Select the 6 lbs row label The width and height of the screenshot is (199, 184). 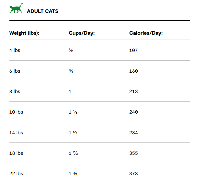[x=15, y=71]
